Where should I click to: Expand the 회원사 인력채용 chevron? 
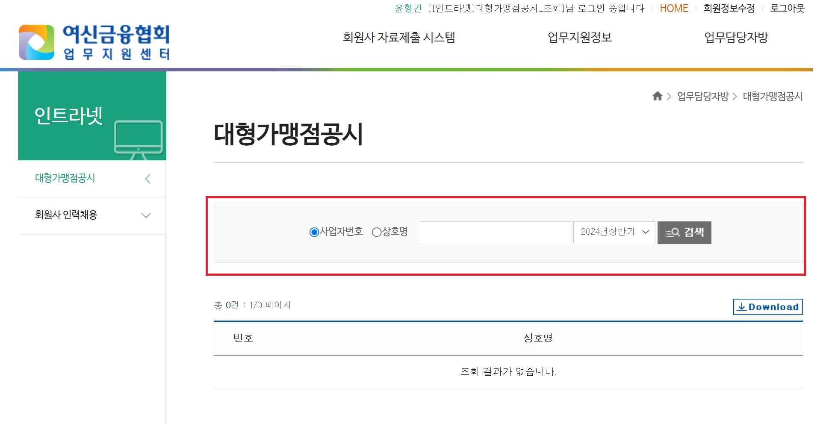click(146, 215)
